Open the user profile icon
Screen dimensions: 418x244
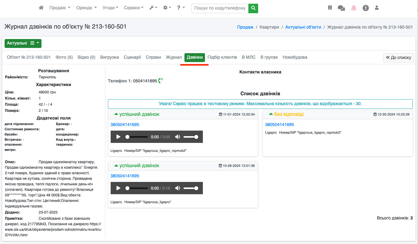coord(377,8)
